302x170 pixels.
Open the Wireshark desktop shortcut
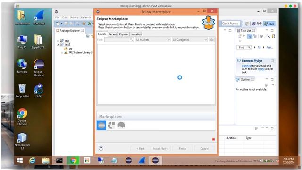(39, 17)
